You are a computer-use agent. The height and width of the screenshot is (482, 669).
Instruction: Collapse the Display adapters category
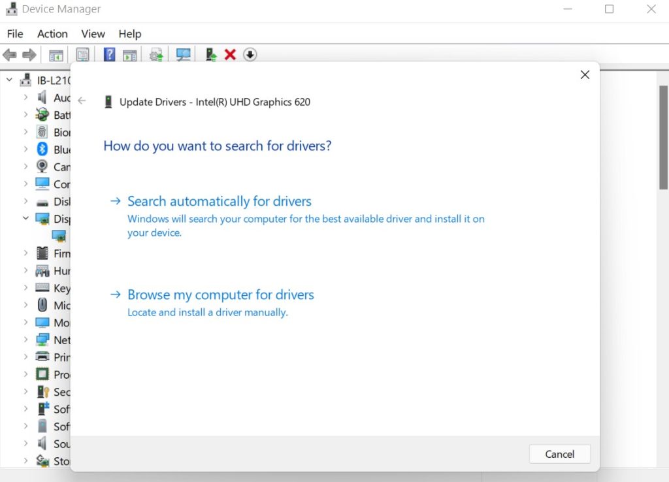click(26, 219)
